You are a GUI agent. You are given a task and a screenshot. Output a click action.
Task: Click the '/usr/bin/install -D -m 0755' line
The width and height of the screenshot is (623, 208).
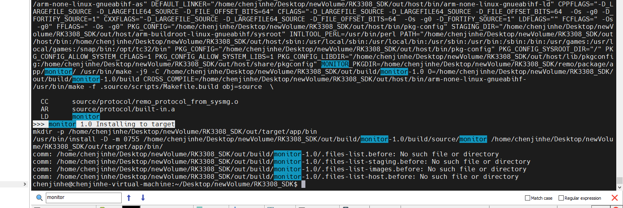(323, 139)
